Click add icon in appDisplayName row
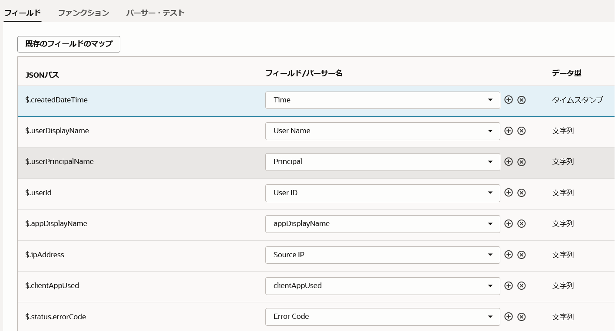The height and width of the screenshot is (331, 615). pyautogui.click(x=509, y=223)
